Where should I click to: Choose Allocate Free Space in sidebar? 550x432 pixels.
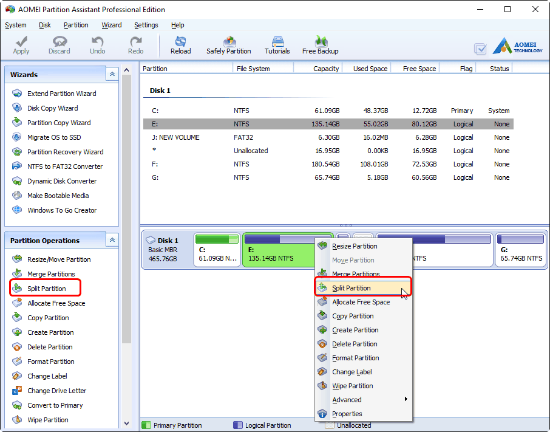49,303
